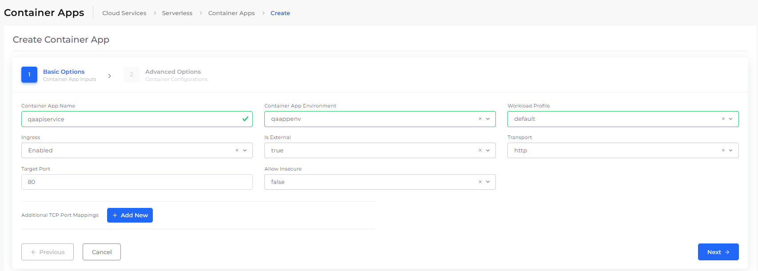758x271 pixels.
Task: Clear the Ingress Enabled selection
Action: [x=237, y=151]
